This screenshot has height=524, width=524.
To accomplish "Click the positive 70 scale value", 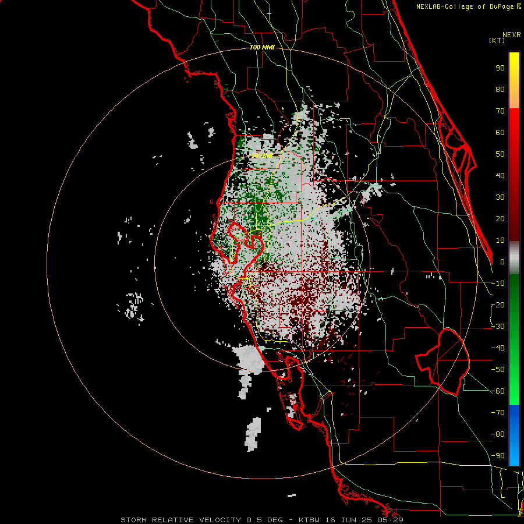I will click(500, 111).
